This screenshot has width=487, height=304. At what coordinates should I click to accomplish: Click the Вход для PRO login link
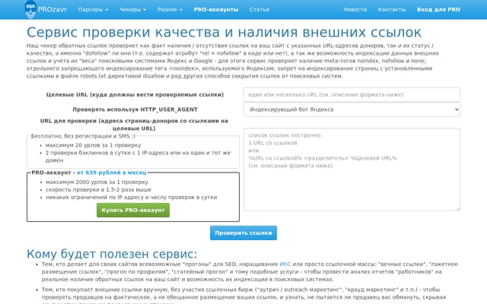coord(438,10)
